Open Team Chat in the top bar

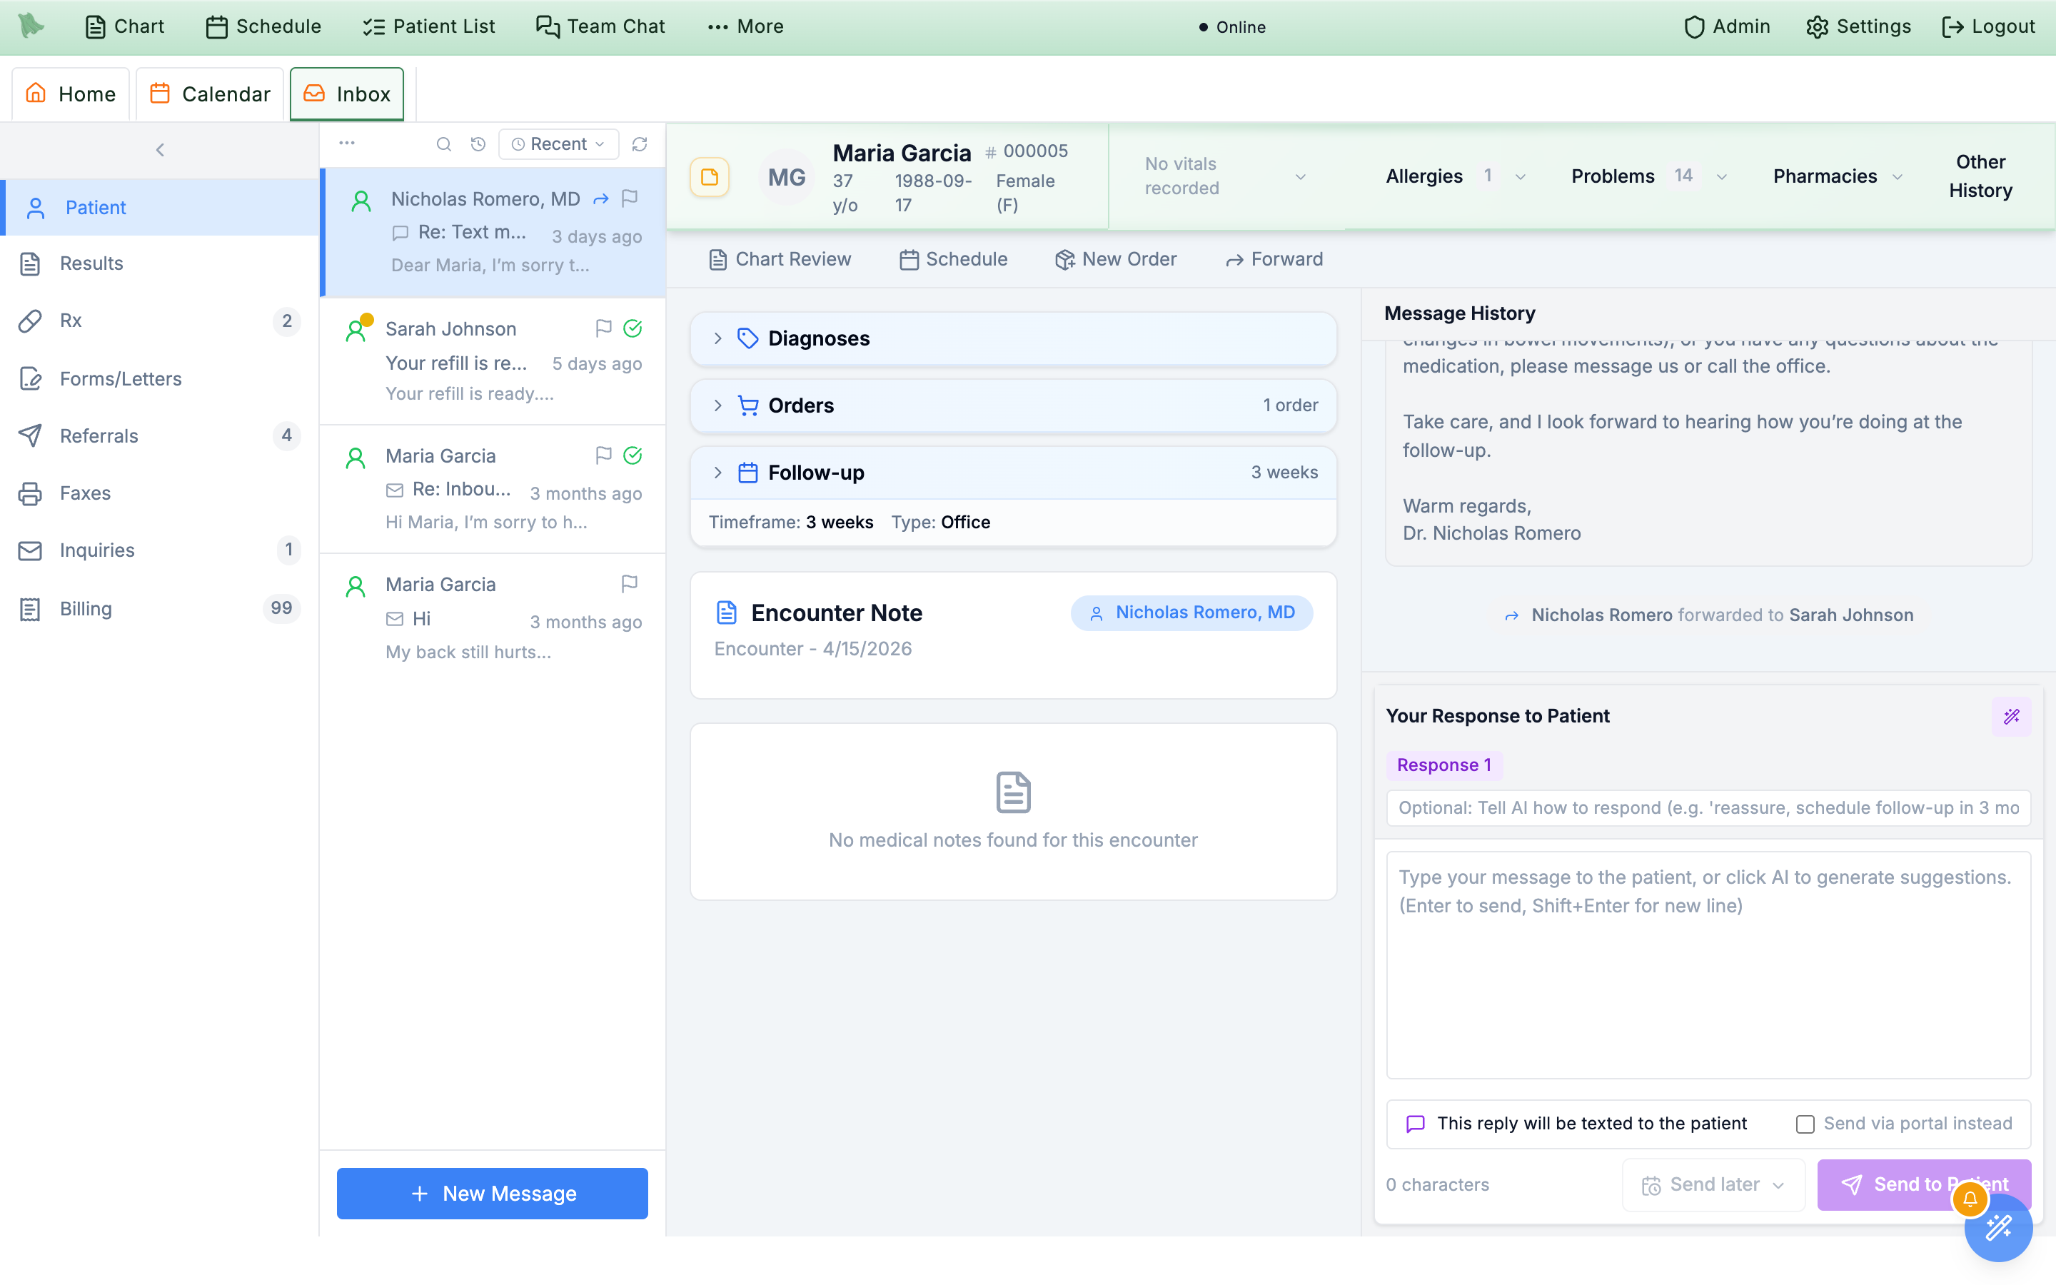600,26
